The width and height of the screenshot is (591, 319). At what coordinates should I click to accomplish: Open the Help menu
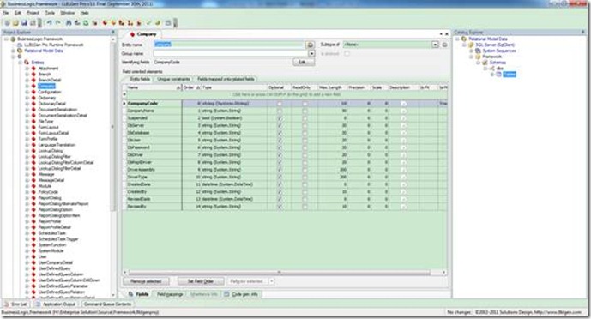pos(84,13)
